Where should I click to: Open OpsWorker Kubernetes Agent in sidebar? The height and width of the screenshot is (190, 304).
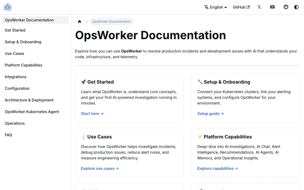(x=32, y=112)
